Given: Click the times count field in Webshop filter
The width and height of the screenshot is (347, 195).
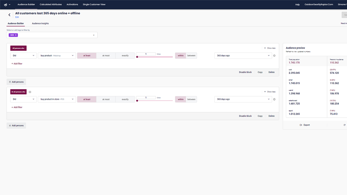Looking at the screenshot, I should tap(146, 54).
